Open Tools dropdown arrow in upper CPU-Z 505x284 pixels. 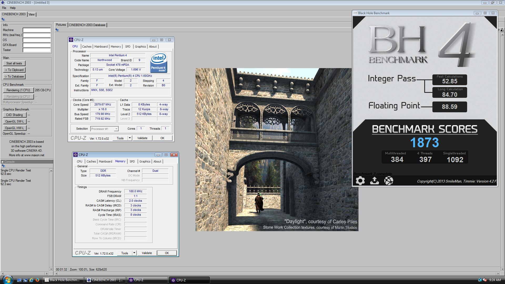[x=130, y=138]
